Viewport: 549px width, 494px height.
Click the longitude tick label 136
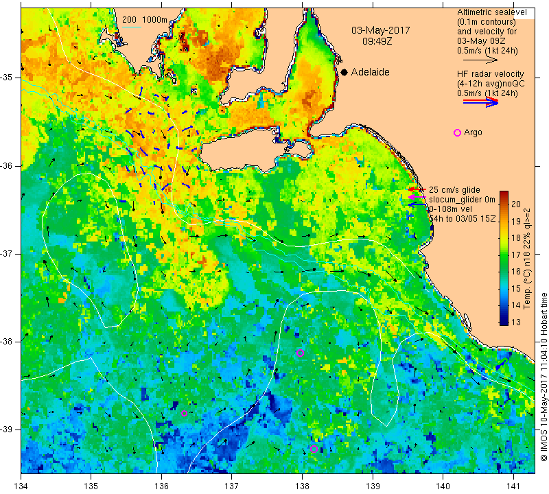(161, 486)
